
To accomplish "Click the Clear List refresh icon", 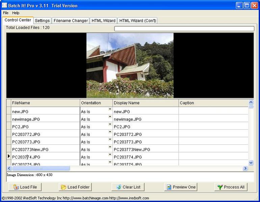I will [x=119, y=187].
